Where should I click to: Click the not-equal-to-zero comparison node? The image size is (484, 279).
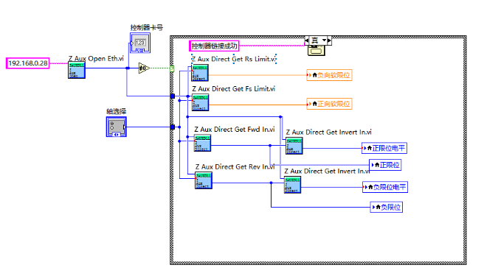point(144,68)
